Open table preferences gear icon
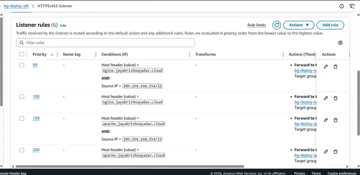The height and width of the screenshot is (175, 360). (x=340, y=42)
